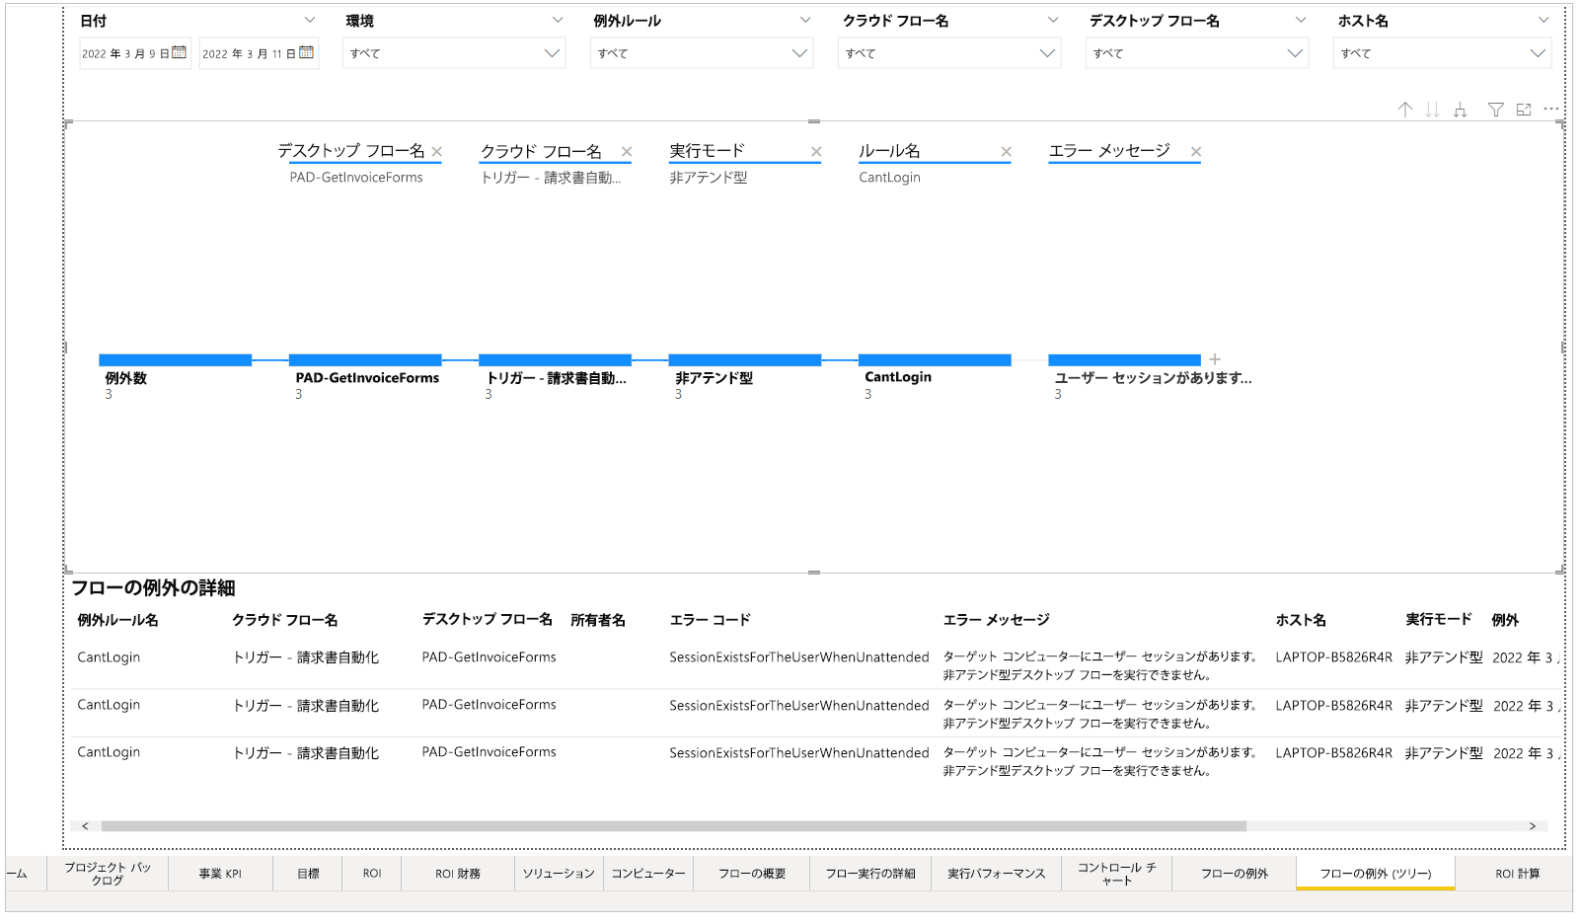1581x924 pixels.
Task: Switch to 目標 tab
Action: coord(308,874)
